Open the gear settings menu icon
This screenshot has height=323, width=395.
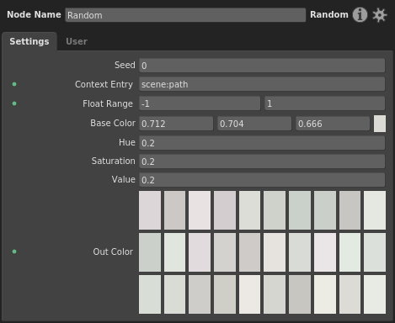[380, 15]
